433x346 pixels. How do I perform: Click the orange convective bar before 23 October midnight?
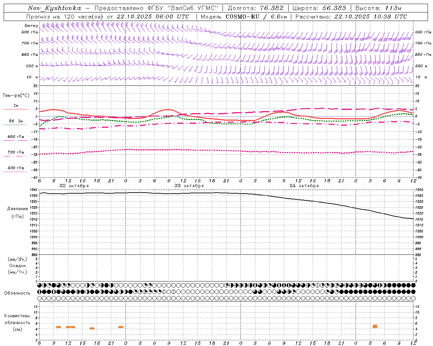[x=121, y=327]
